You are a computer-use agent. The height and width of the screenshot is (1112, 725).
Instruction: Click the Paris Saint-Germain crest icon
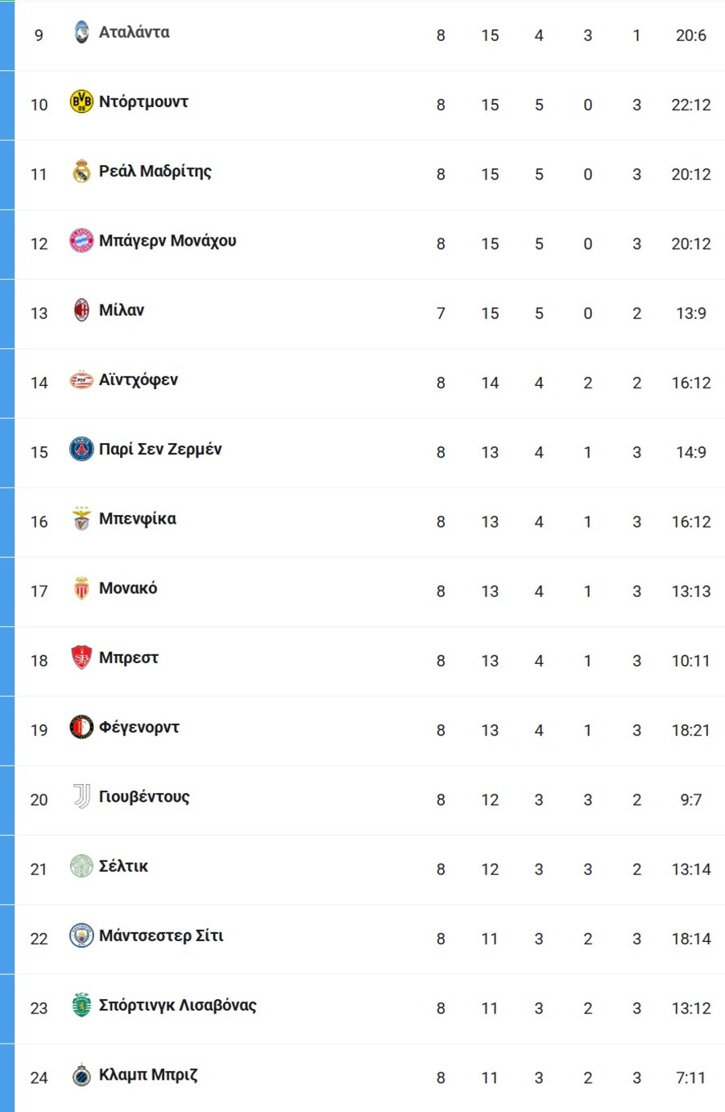(81, 449)
